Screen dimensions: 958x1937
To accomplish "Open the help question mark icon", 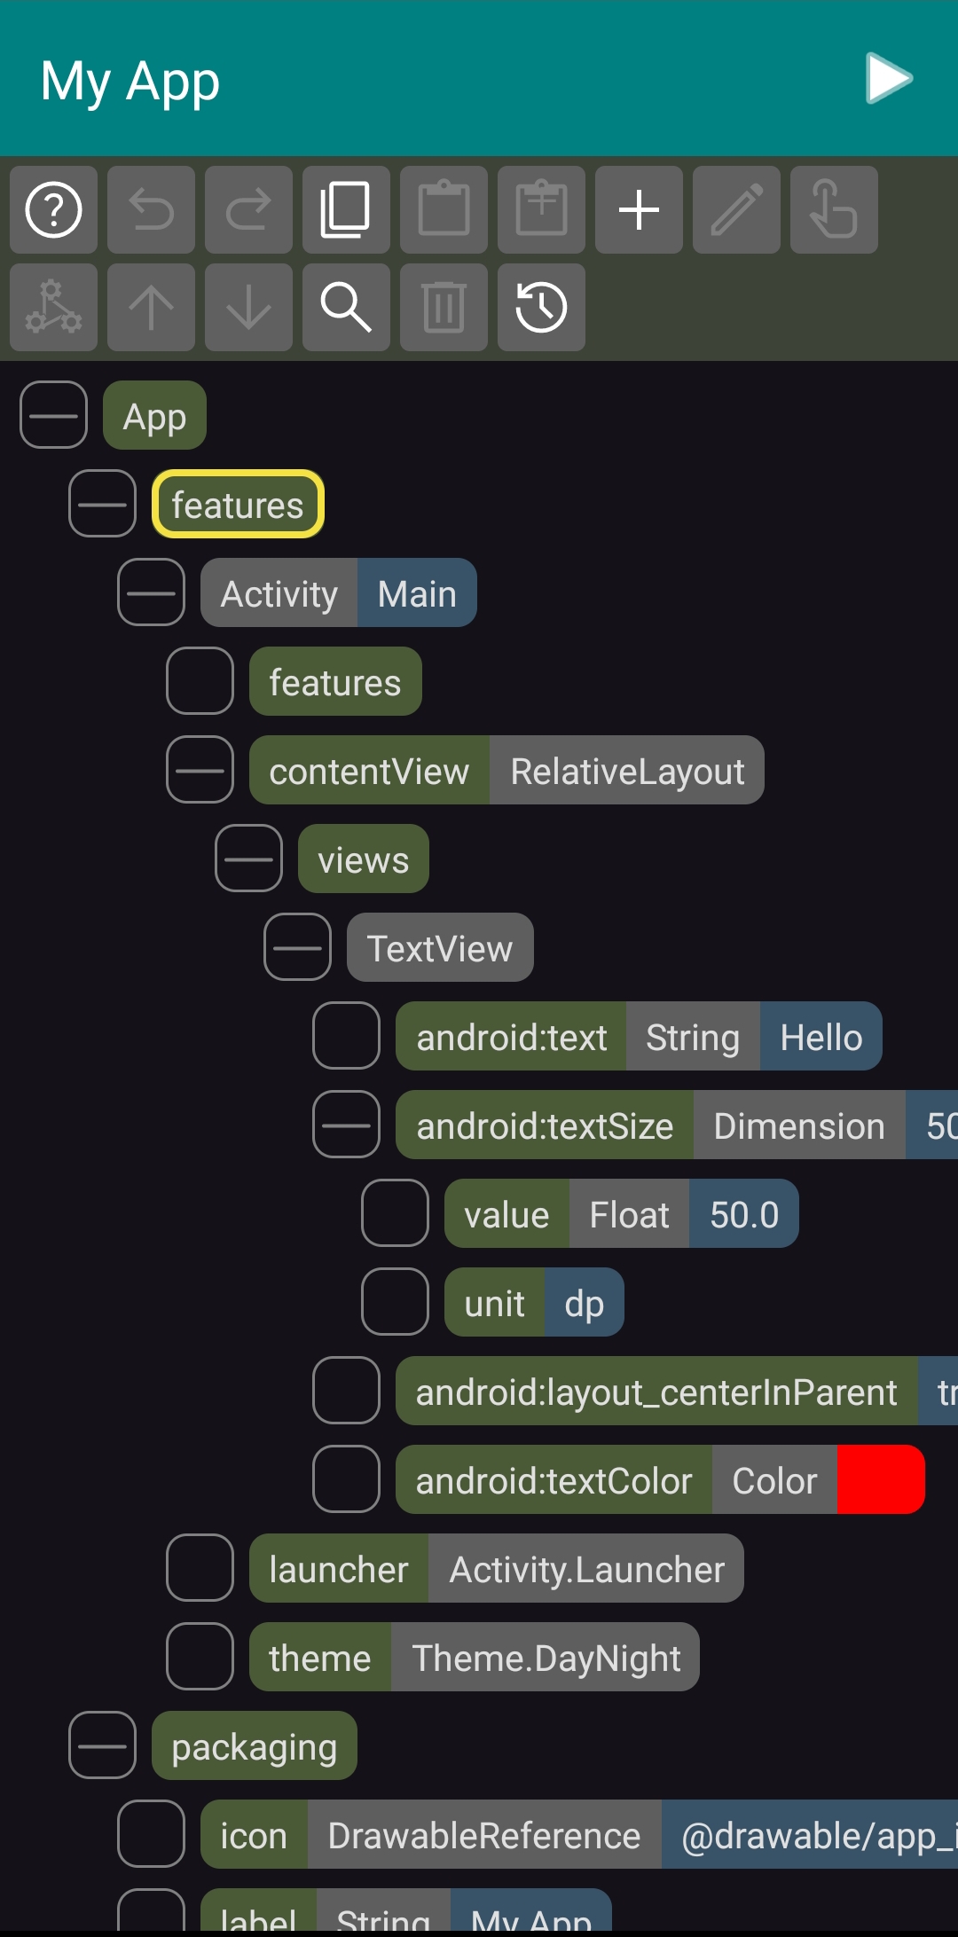I will click(x=54, y=210).
